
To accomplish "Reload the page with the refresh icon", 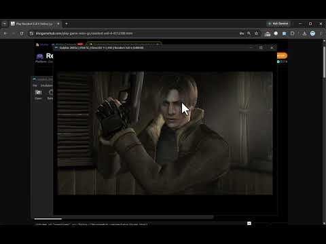I will coord(22,33).
